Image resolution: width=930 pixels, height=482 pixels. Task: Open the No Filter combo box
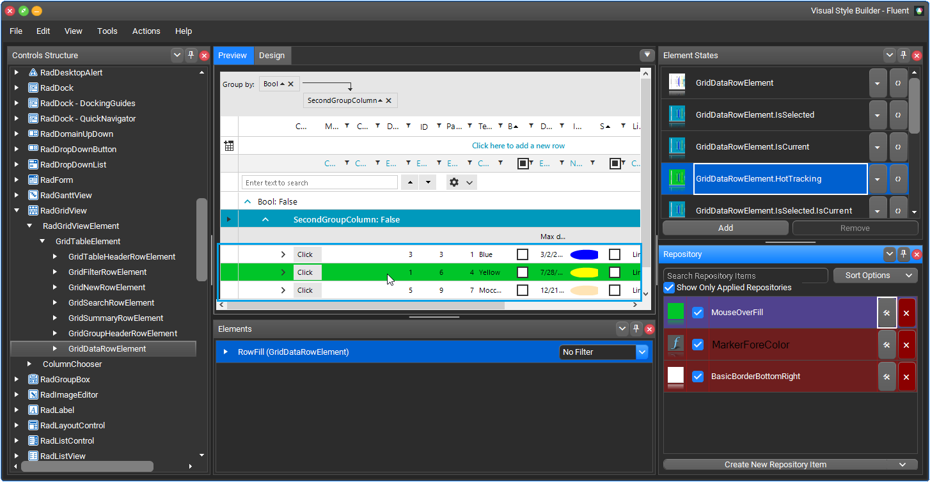click(604, 352)
